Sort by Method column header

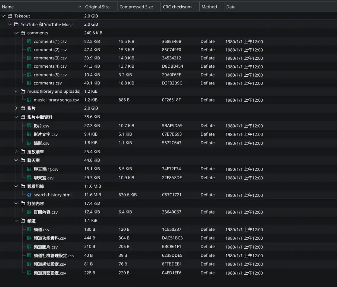click(x=212, y=7)
